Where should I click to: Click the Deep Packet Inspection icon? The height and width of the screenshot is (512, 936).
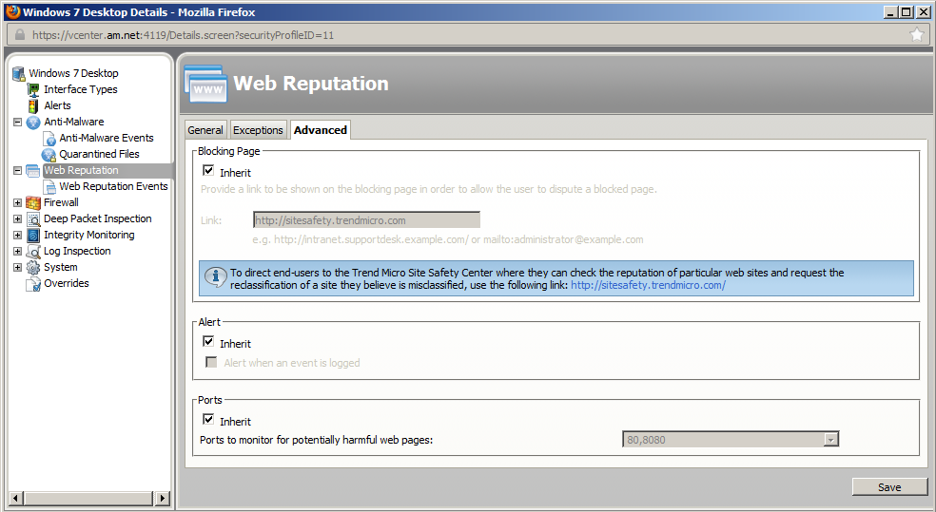tap(33, 218)
